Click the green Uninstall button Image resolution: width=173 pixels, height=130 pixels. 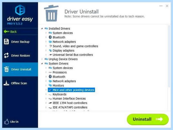pyautogui.click(x=148, y=119)
